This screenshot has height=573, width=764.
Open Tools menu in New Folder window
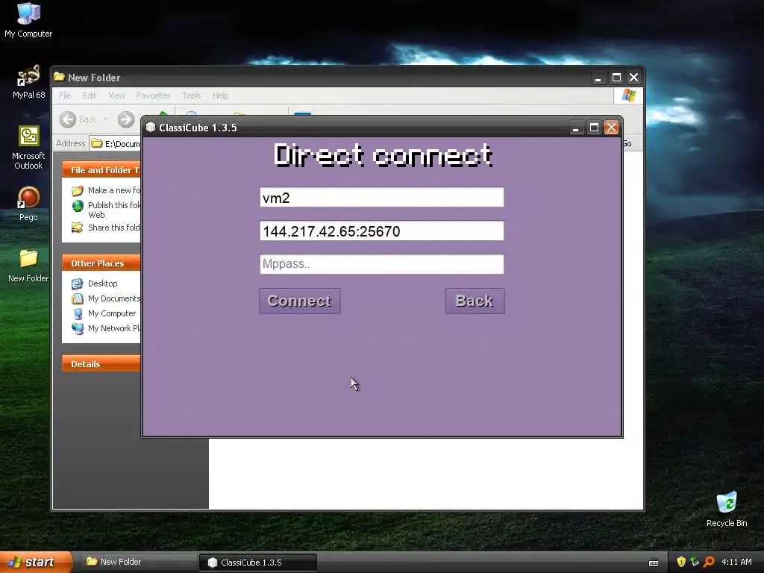coord(192,95)
